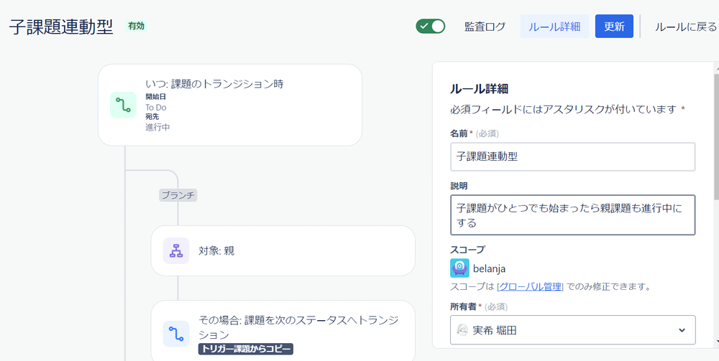Select the その場合 transition action card
Viewport: 719px width, 361px height.
283,332
